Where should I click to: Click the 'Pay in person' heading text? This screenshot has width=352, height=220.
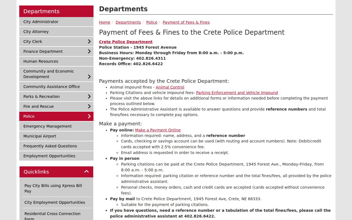point(125,158)
